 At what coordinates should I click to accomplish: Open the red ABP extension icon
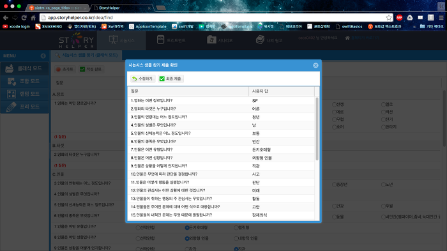click(399, 18)
